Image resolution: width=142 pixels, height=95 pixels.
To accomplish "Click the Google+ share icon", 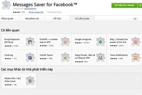I will [135, 19].
